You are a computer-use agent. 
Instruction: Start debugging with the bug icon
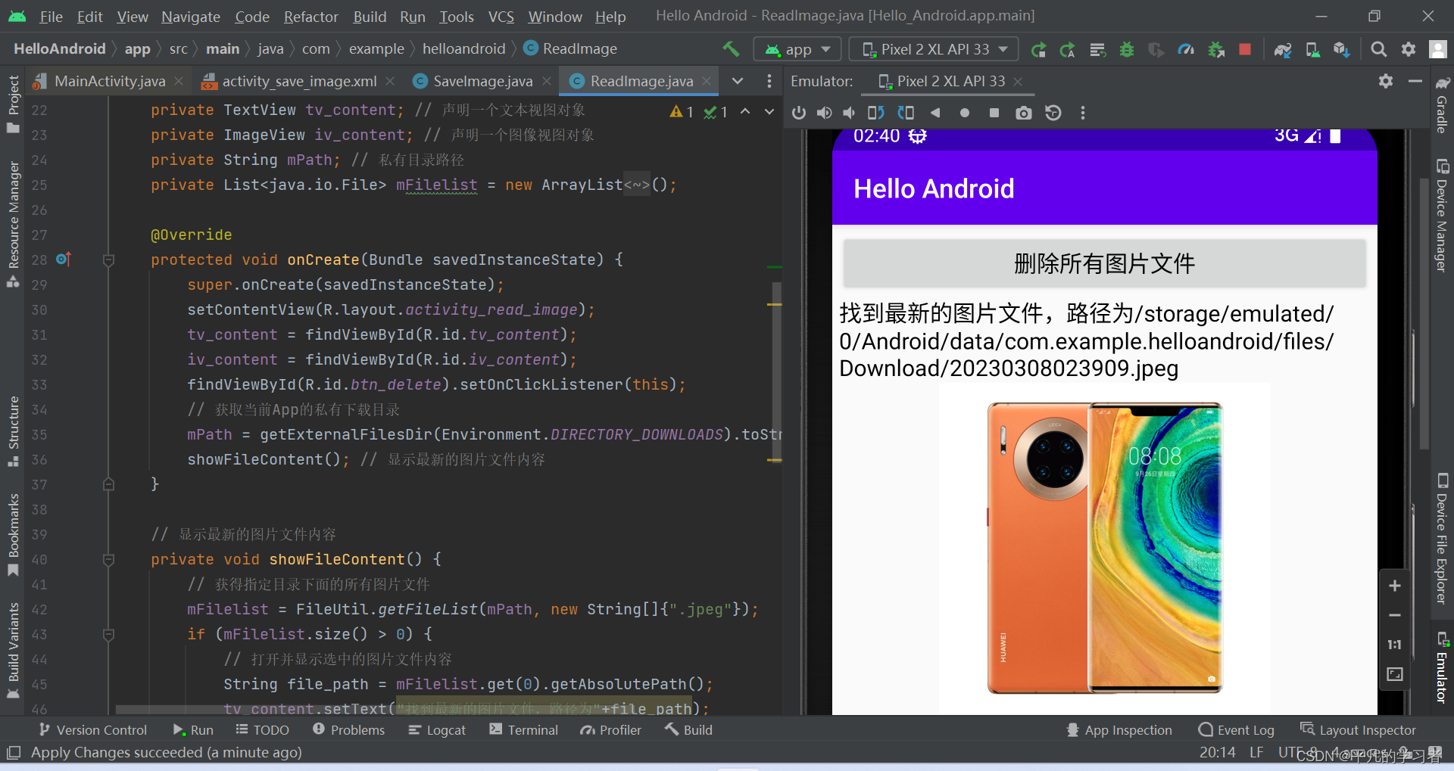click(x=1126, y=48)
